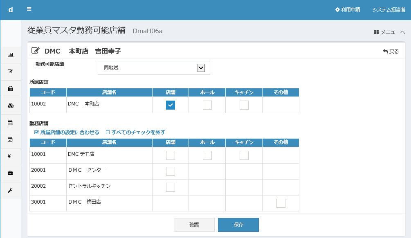411x238 pixels.
Task: Click store name ＤＭＣ 梅田店
Action: 84,202
